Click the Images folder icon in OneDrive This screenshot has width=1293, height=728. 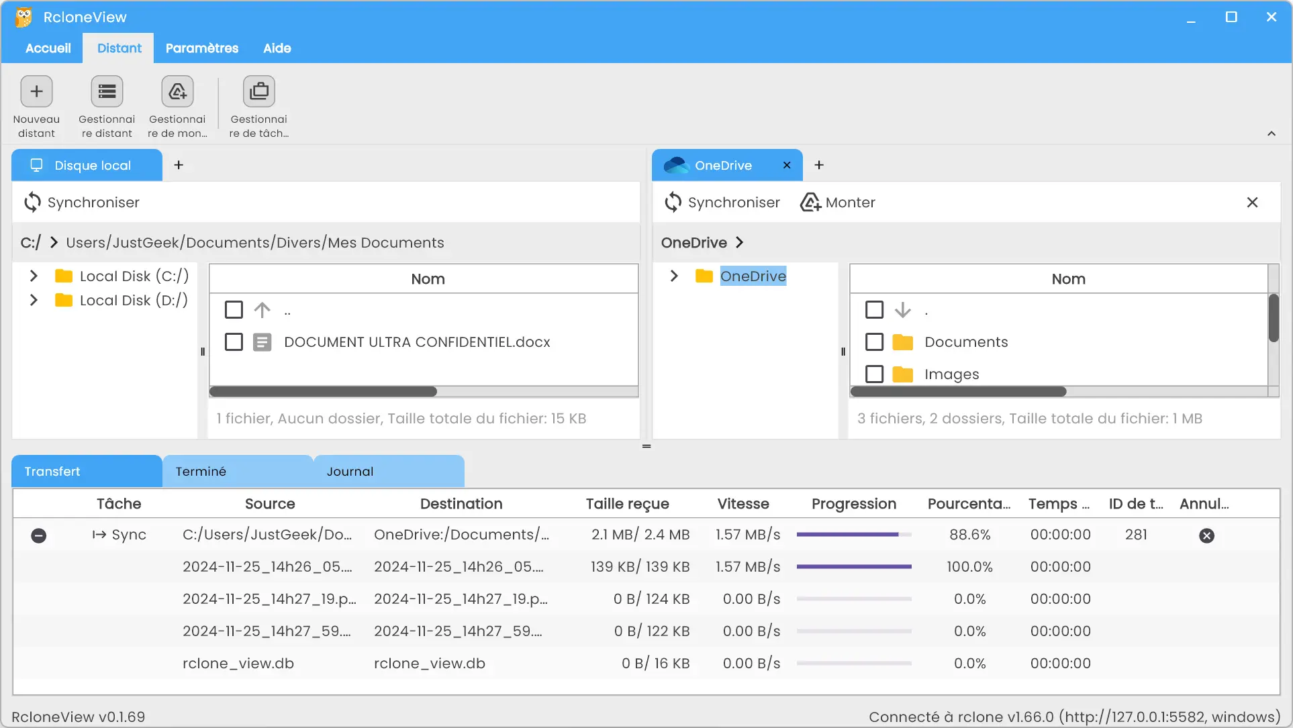coord(903,374)
